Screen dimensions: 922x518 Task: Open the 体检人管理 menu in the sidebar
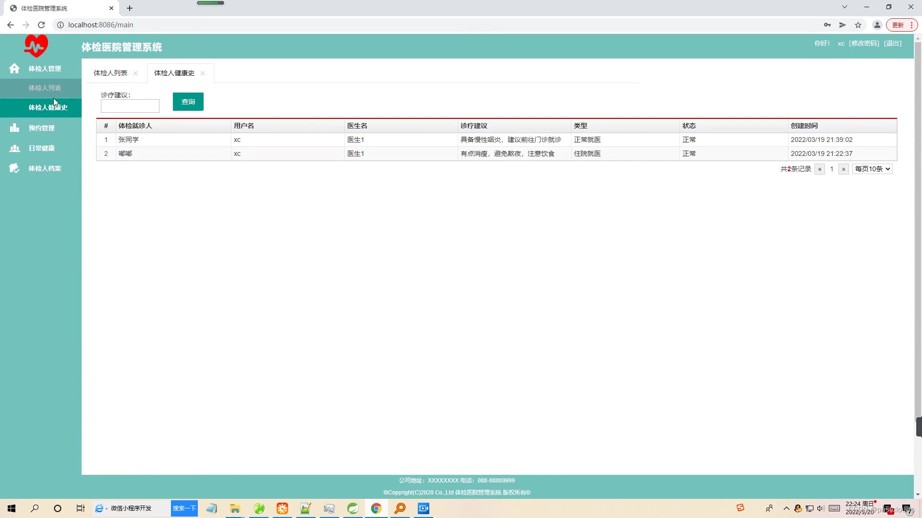click(46, 69)
